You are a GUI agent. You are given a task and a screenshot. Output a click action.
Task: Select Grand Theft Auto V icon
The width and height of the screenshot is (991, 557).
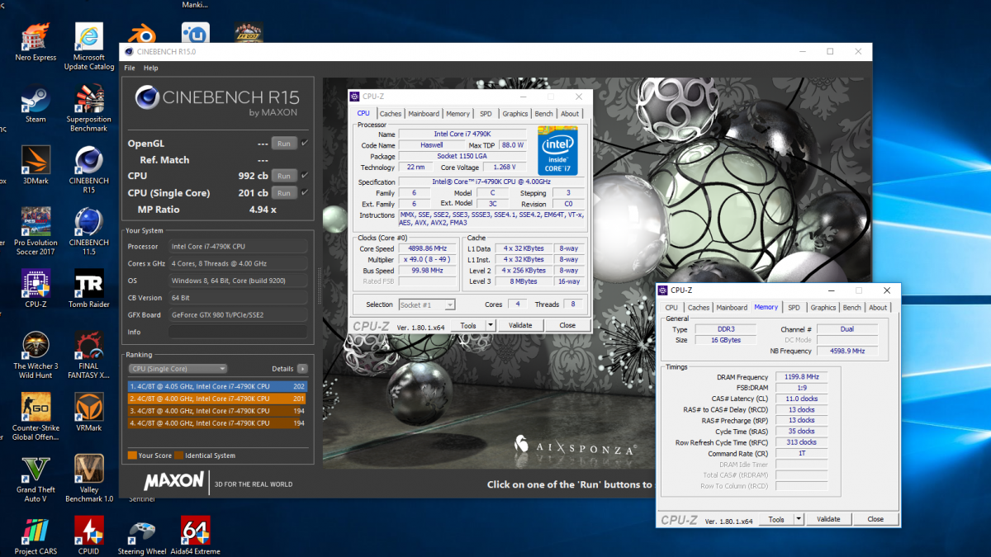[x=36, y=479]
